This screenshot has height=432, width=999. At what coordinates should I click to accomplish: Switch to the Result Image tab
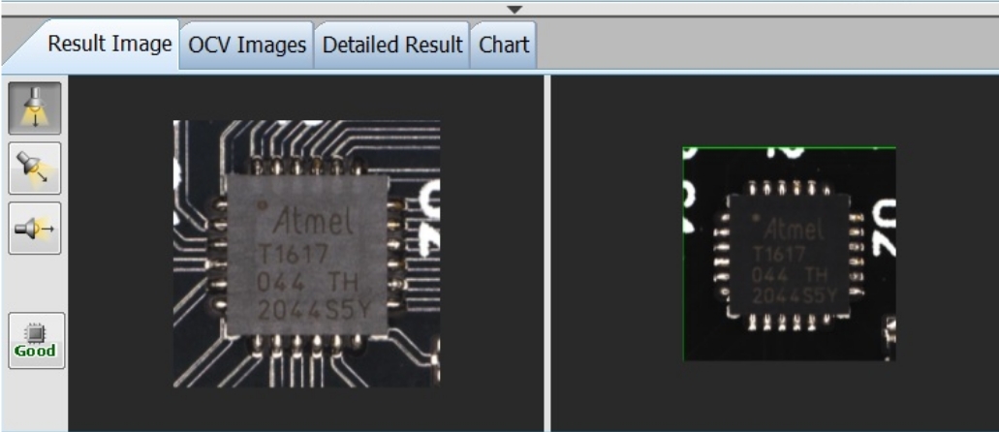(x=109, y=45)
